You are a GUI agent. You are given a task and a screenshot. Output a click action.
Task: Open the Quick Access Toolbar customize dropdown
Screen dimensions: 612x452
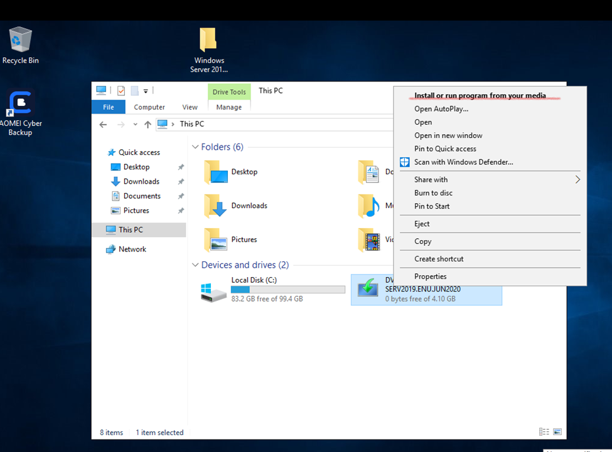pyautogui.click(x=146, y=92)
